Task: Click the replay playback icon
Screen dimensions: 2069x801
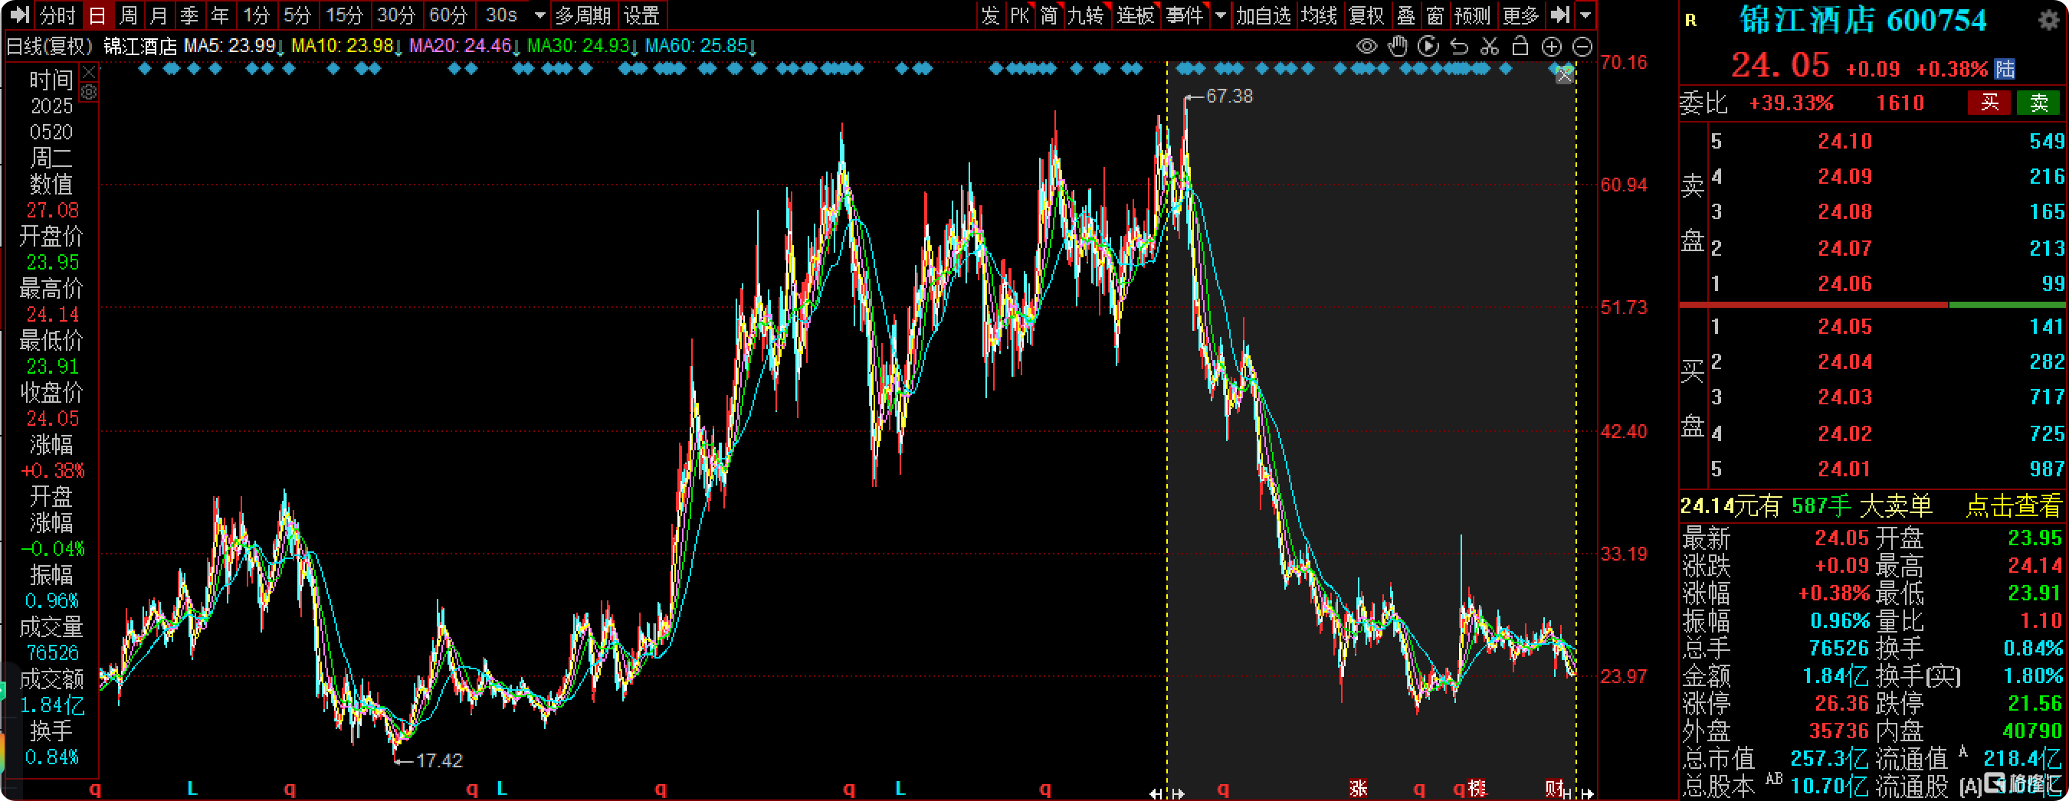Action: point(1428,47)
